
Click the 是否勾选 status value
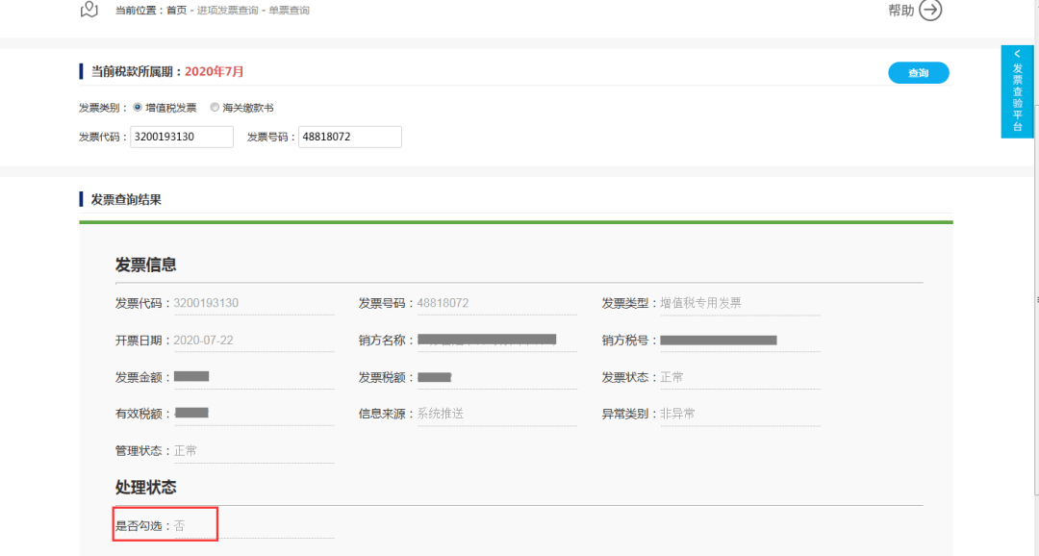(x=180, y=526)
